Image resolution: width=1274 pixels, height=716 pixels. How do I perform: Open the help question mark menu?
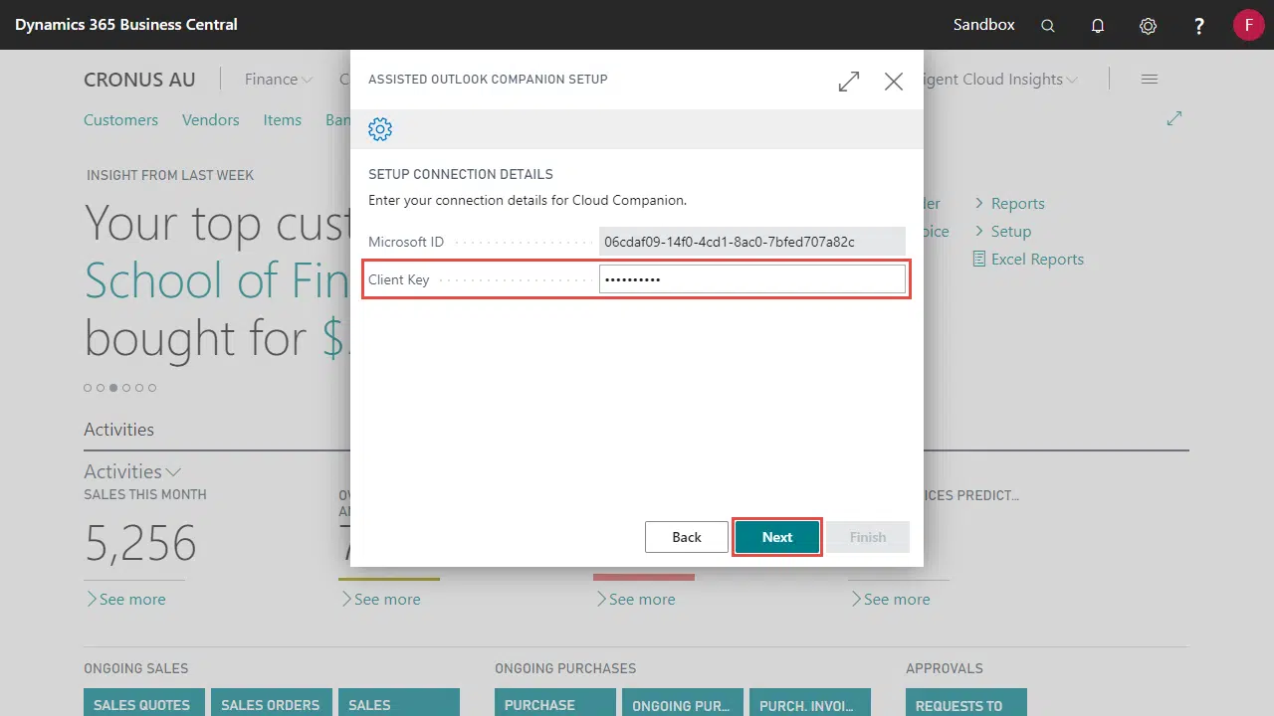coord(1199,26)
